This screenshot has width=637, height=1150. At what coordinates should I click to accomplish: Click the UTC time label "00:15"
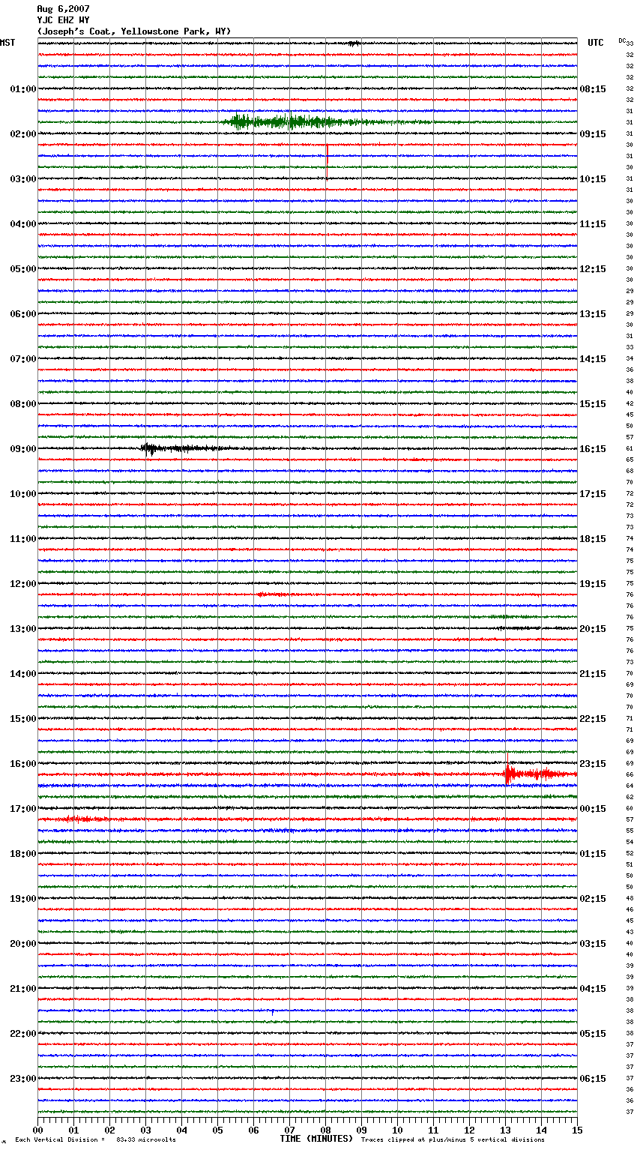click(593, 809)
